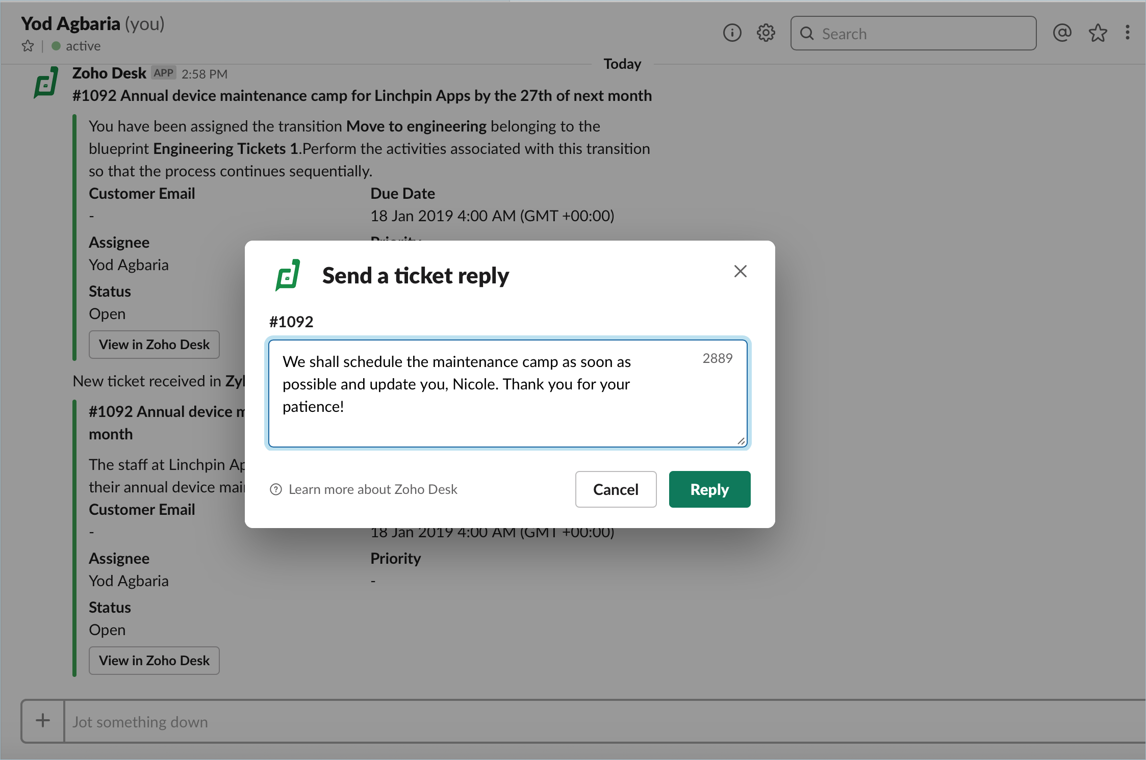Image resolution: width=1146 pixels, height=760 pixels.
Task: Open the conversation settings gear icon
Action: pyautogui.click(x=766, y=33)
